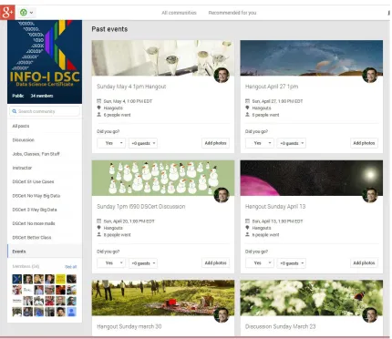
Task: Click organizer avatar on May 4 event
Action: [222, 76]
